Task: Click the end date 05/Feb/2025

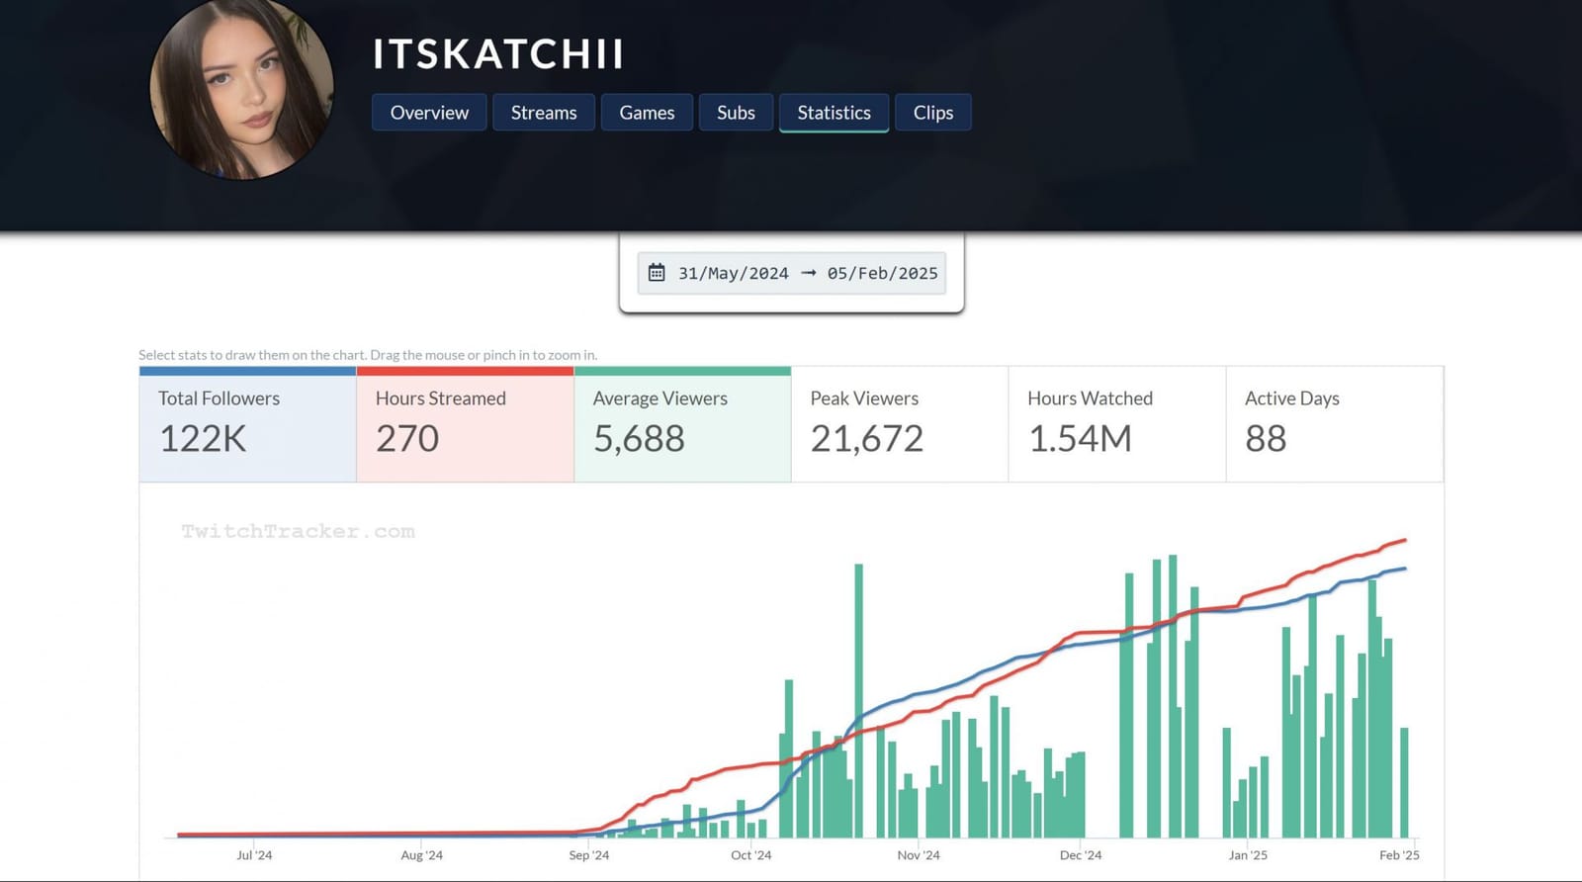Action: click(882, 274)
